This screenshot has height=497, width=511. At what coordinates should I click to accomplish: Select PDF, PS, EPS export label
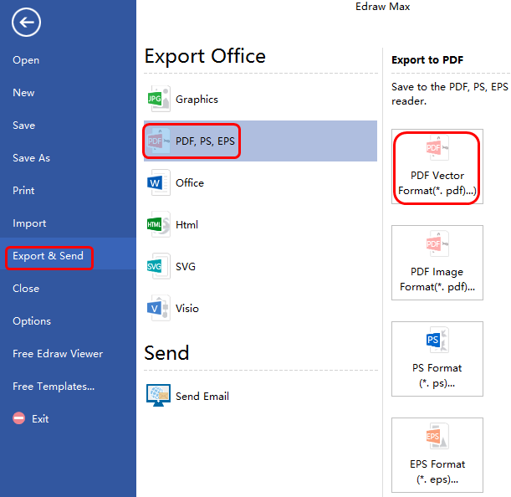click(205, 141)
